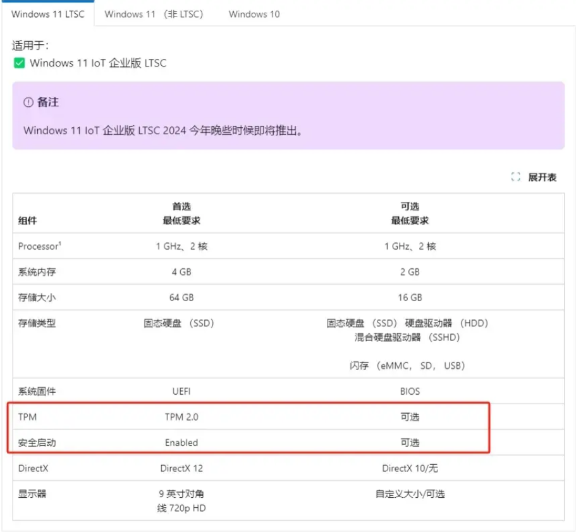576x532 pixels.
Task: Select the 首选 最低要求 column header
Action: click(x=181, y=214)
